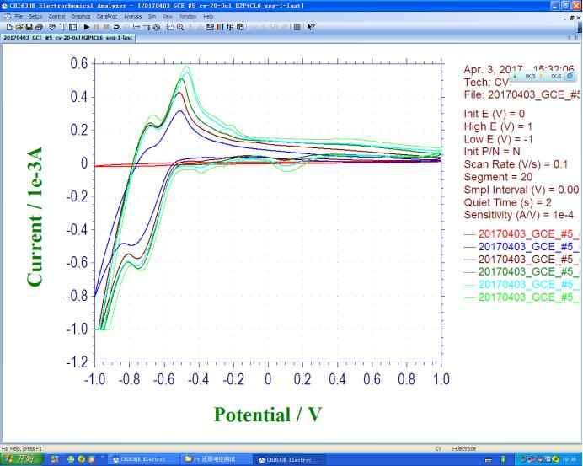Screen dimensions: 583x466
Task: Open the Window menu
Action: pos(188,16)
